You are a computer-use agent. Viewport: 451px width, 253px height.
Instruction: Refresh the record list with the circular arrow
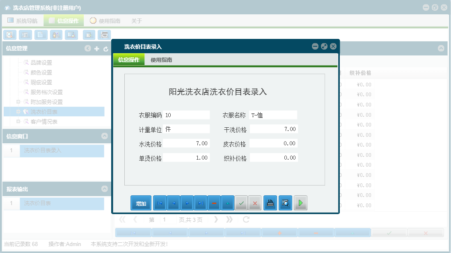coord(246,219)
